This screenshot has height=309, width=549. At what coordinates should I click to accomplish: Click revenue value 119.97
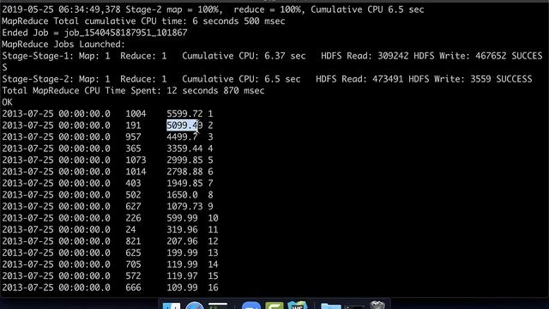point(182,276)
